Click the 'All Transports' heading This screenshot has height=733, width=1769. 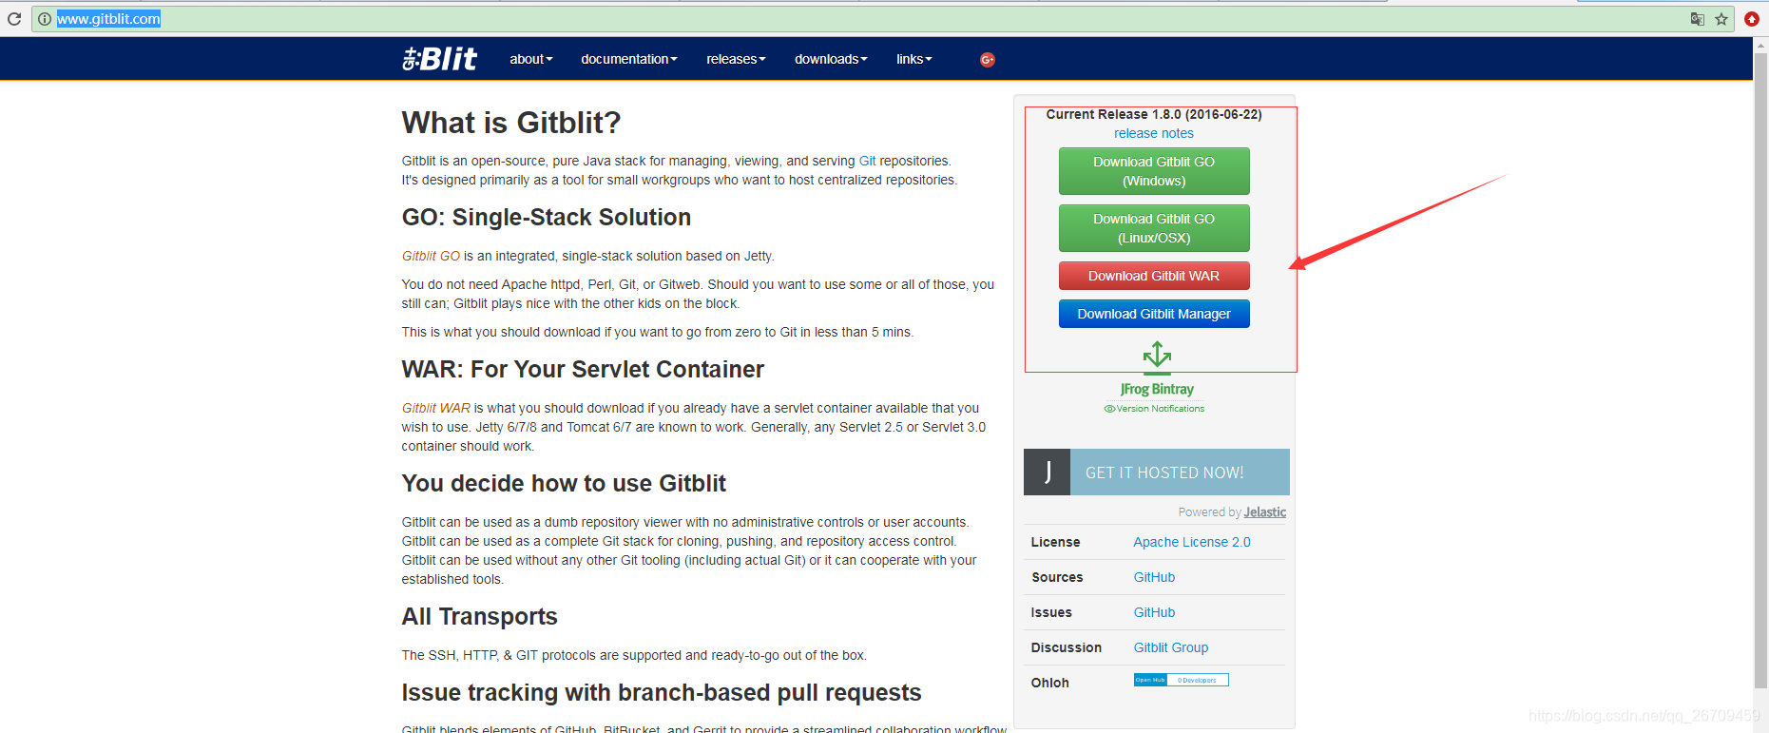479,617
